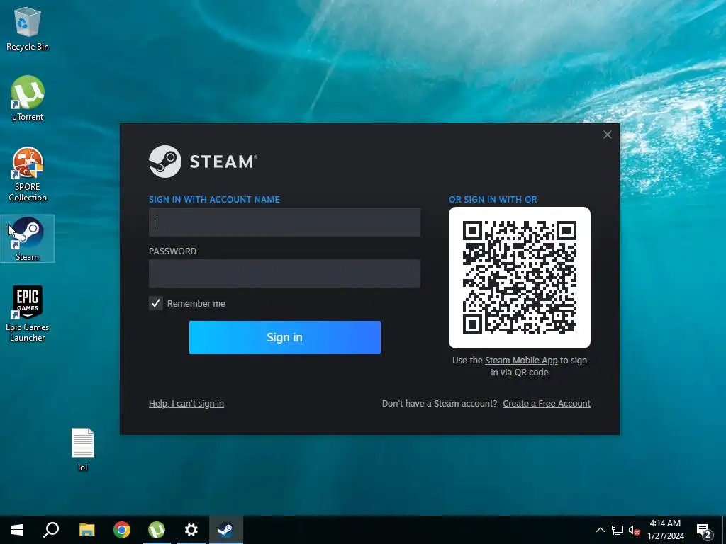The image size is (726, 544).
Task: Open the Windows Start menu
Action: 17,530
